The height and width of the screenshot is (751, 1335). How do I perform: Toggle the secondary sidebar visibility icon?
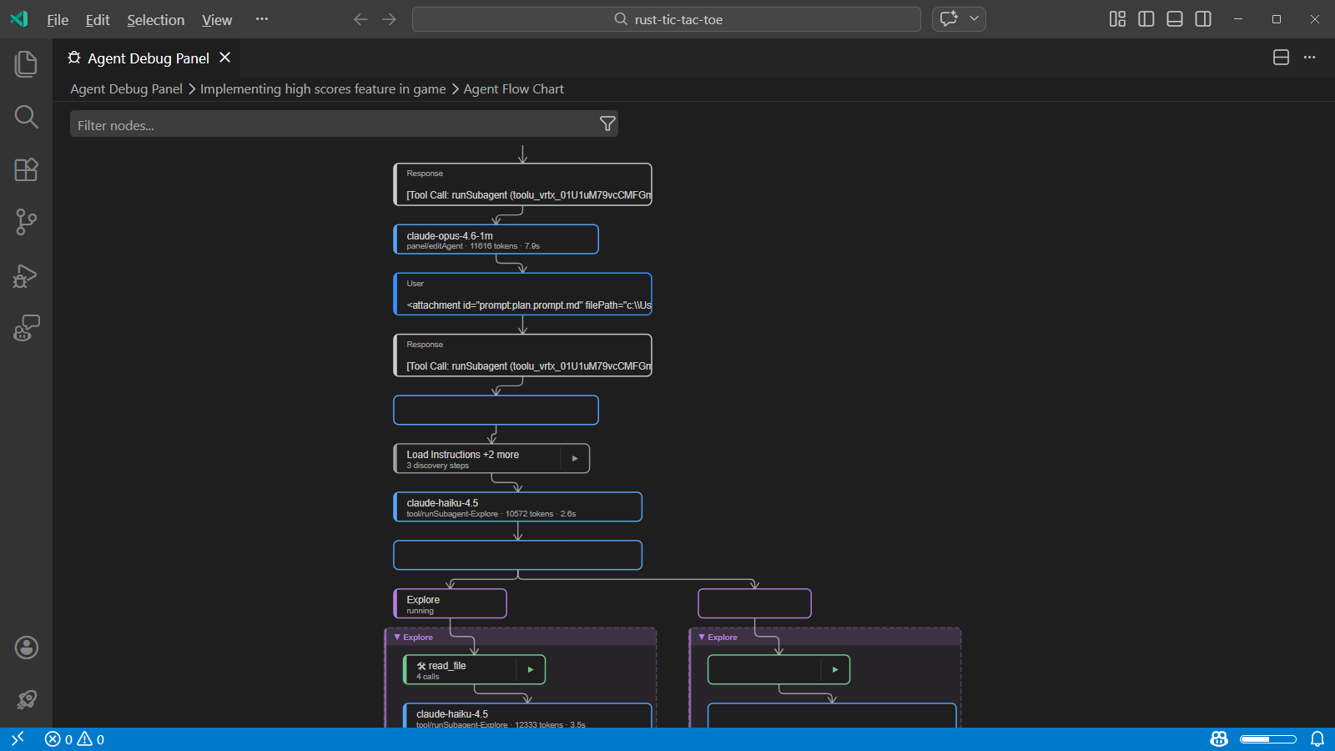click(1202, 18)
